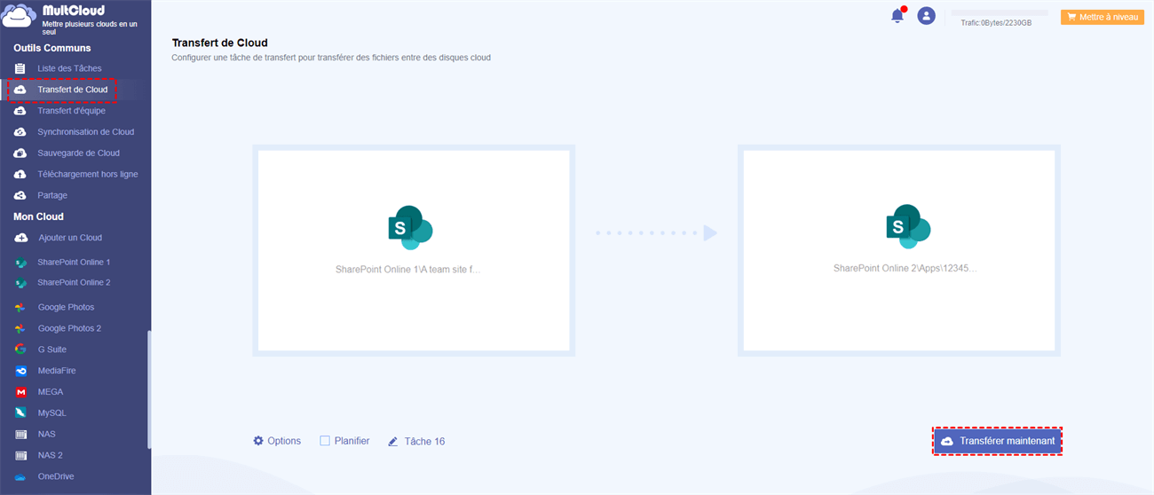Open Sauvegarde de Cloud menu item

tap(78, 153)
